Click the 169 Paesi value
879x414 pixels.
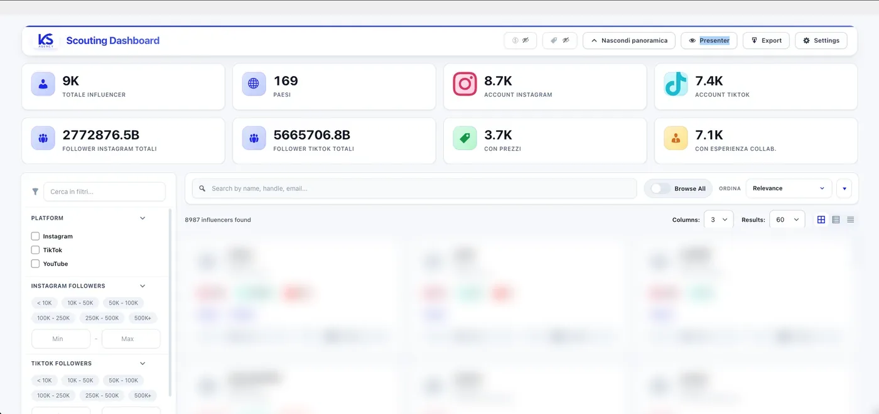286,81
